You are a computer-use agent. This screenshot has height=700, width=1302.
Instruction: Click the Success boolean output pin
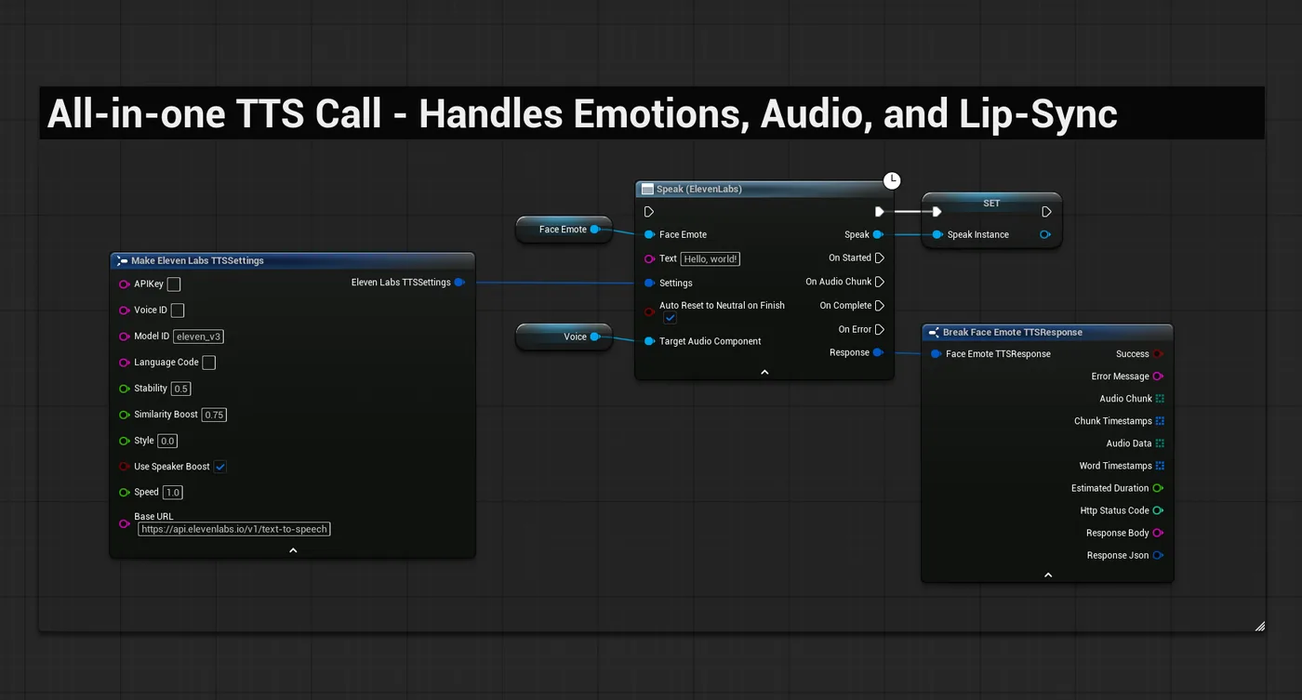tap(1159, 354)
